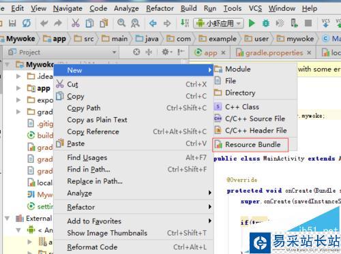The height and width of the screenshot is (254, 341).
Task: Click the Make Project icon
Action: [185, 23]
